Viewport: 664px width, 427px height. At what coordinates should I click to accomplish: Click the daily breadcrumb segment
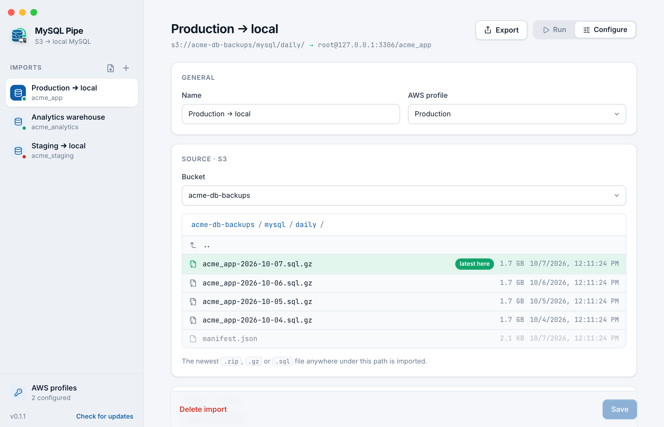tap(306, 225)
